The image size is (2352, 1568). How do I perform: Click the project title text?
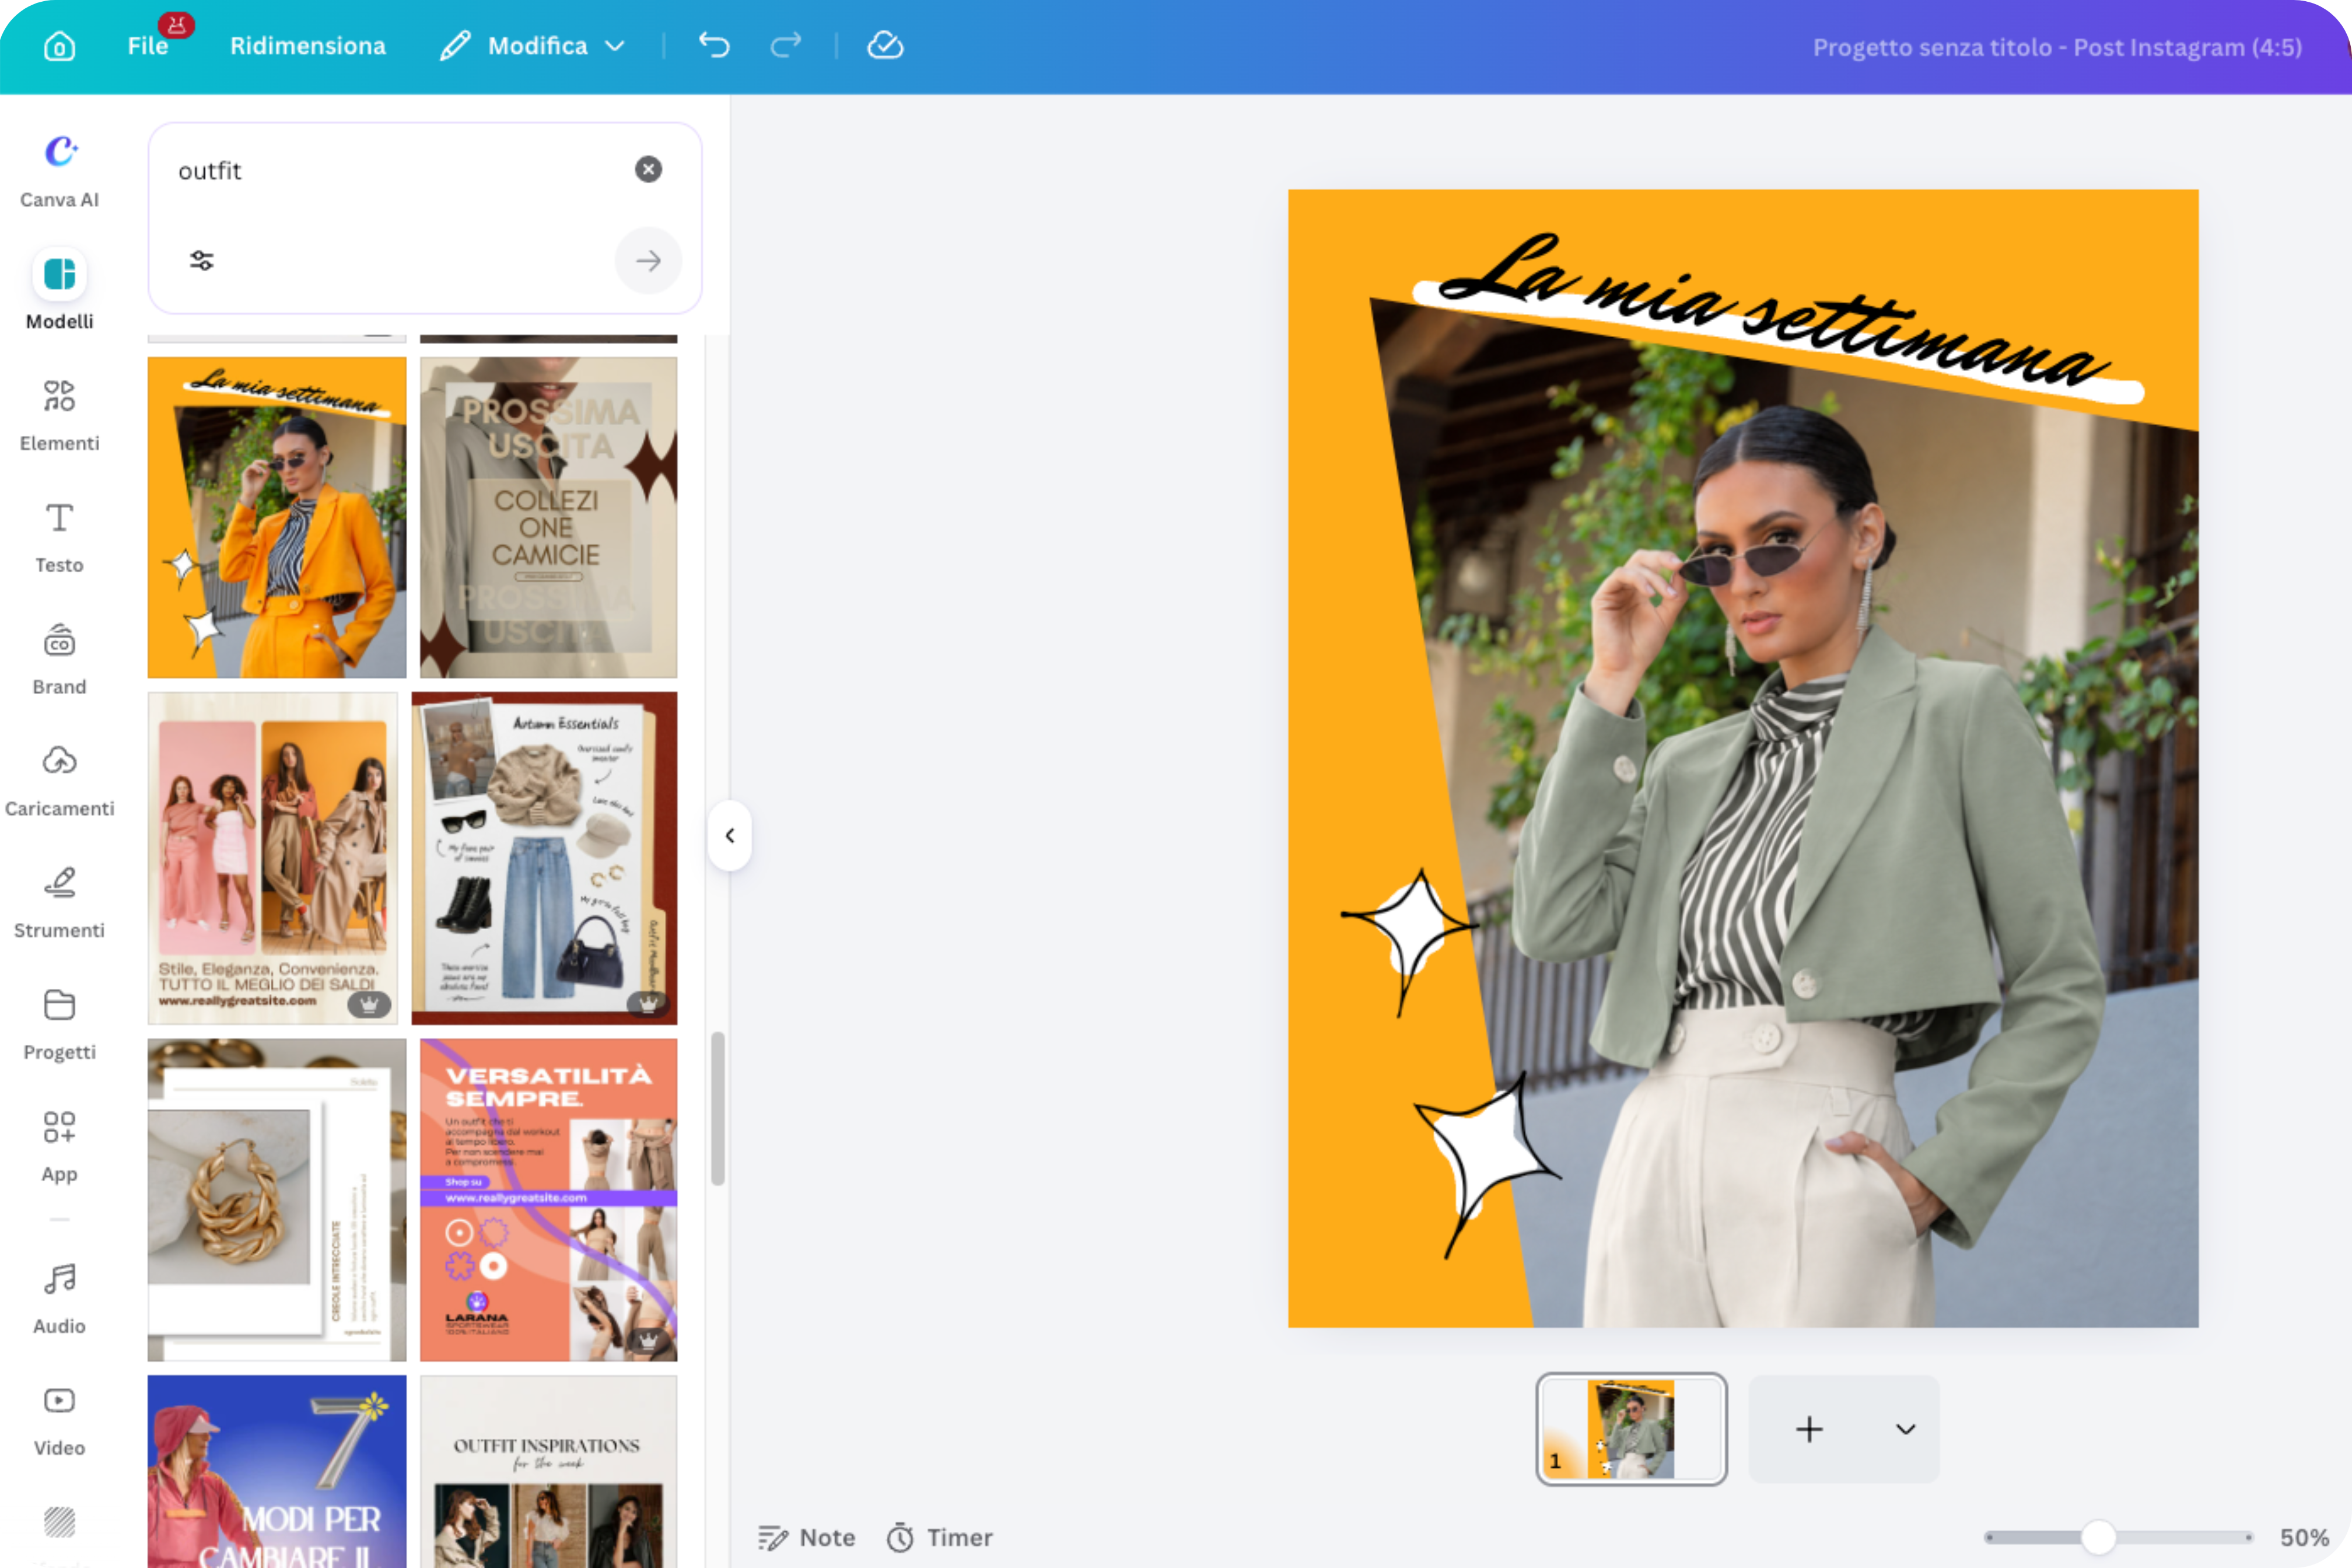2057,47
